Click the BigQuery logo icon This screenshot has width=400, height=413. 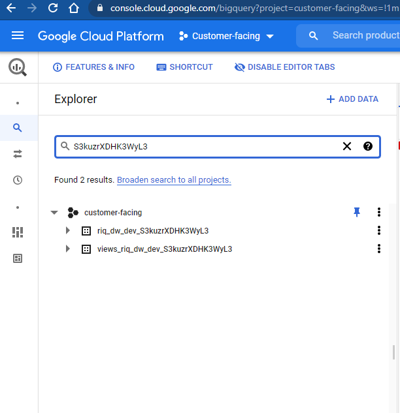click(x=18, y=67)
